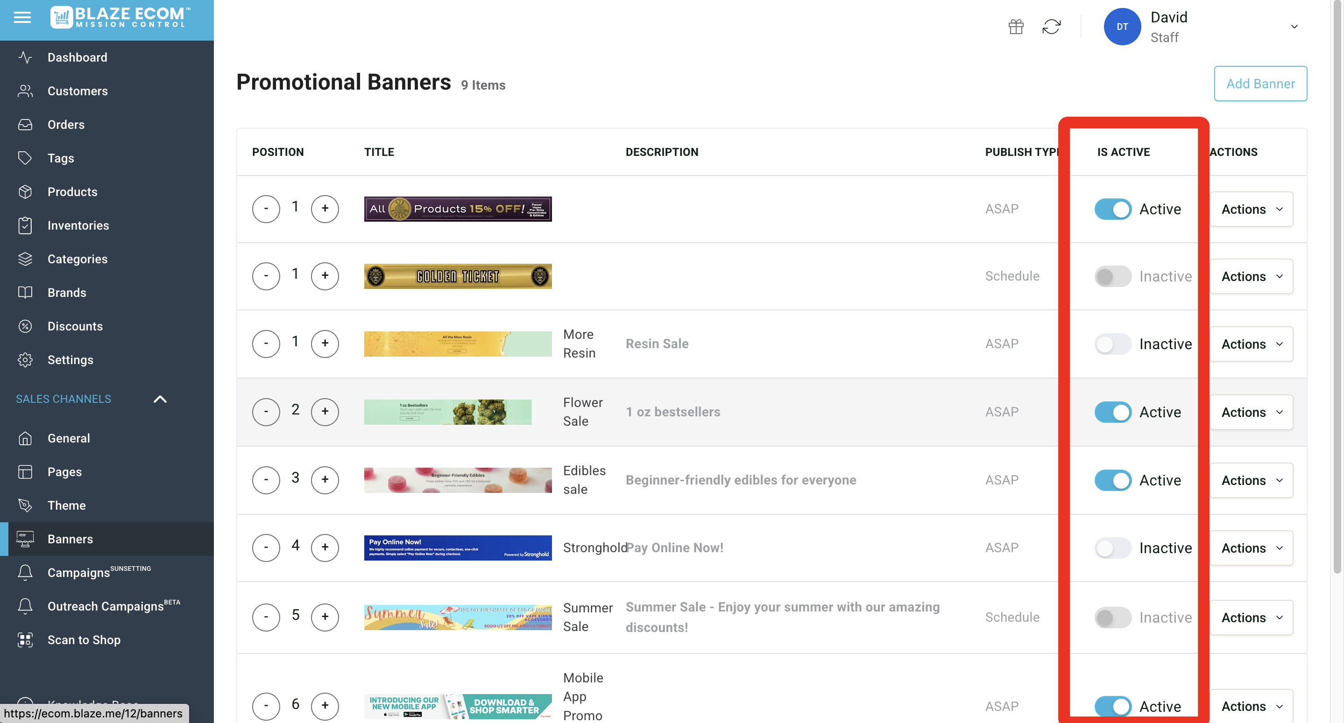Enable the More Resin banner toggle
1344x723 pixels.
(1112, 344)
